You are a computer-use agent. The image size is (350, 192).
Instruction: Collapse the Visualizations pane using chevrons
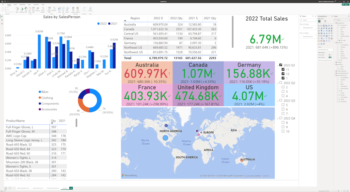332,16
